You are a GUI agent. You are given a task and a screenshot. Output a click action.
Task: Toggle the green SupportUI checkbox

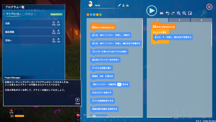click(56, 14)
